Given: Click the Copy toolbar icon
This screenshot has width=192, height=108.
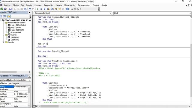Looking at the screenshot, I should 18,9.
